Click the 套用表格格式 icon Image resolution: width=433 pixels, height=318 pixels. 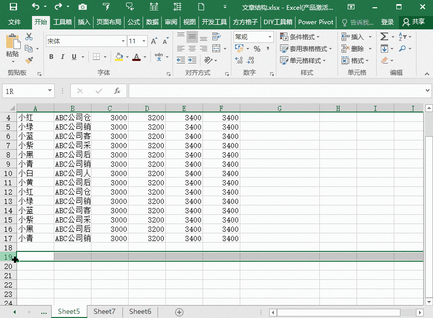[x=306, y=47]
